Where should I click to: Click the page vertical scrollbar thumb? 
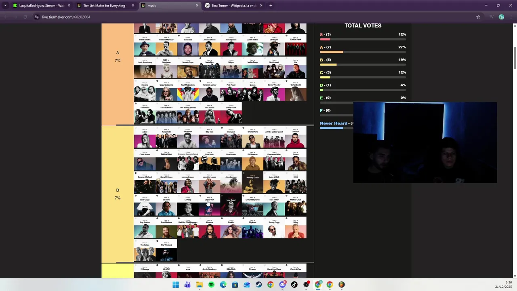tap(515, 58)
